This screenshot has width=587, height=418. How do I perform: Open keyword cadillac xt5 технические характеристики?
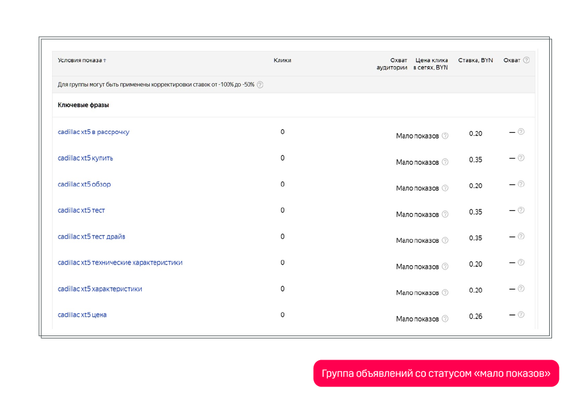[120, 263]
